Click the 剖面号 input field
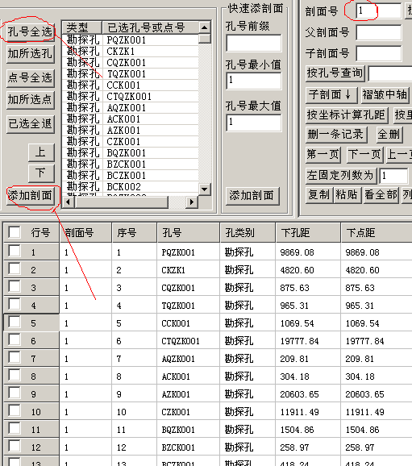 pyautogui.click(x=378, y=11)
